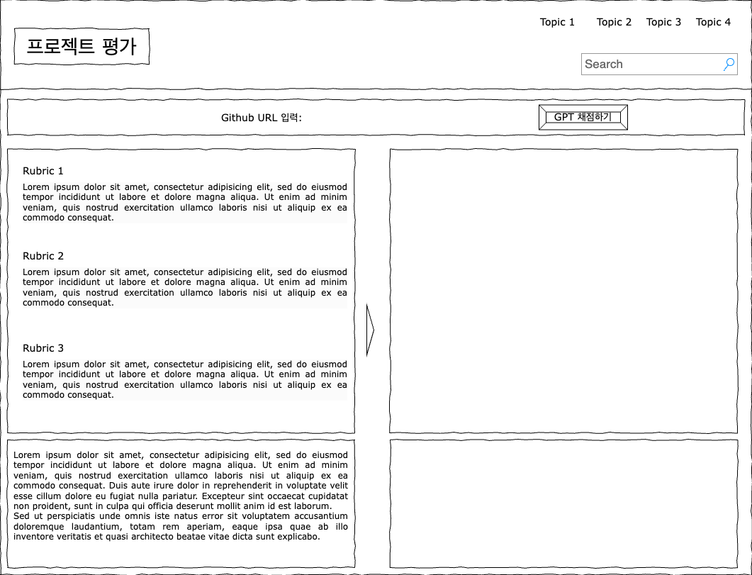
Task: Select the Rubric 3 heading
Action: coord(43,348)
